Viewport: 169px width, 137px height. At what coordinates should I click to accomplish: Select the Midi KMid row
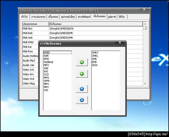[30, 42]
